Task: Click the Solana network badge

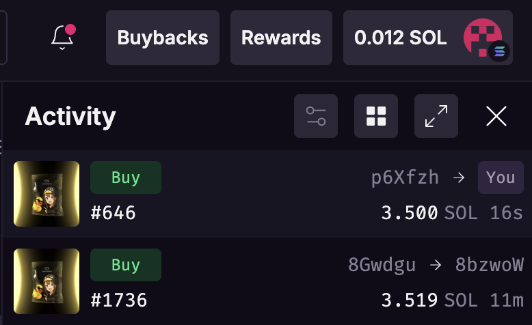Action: [499, 51]
